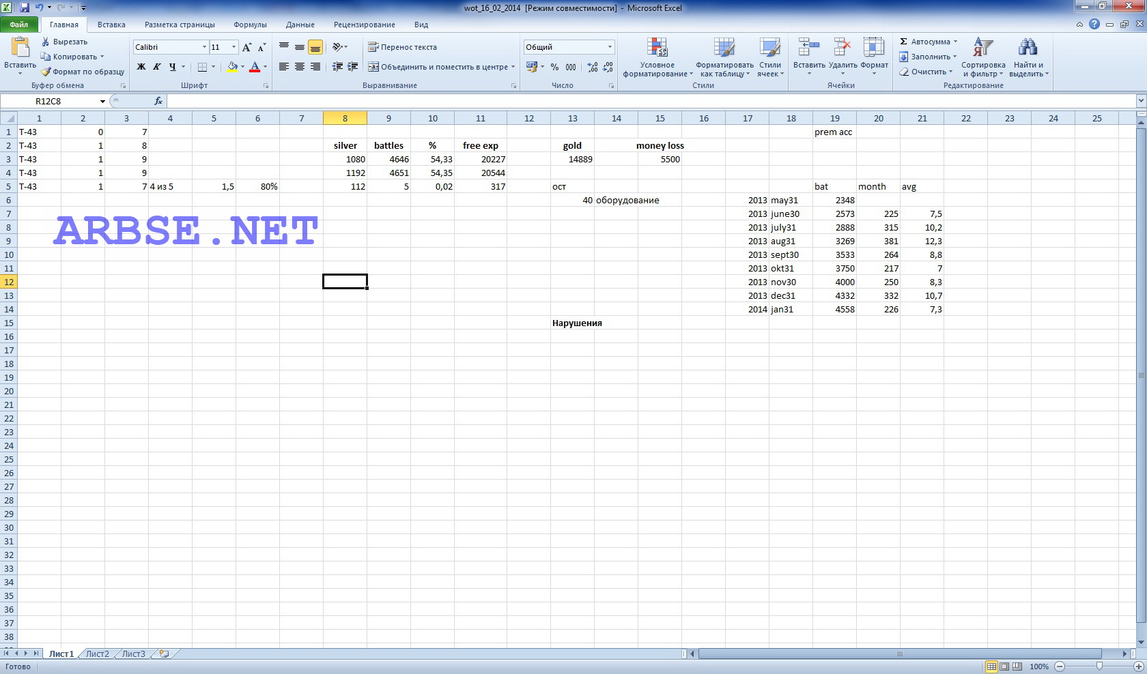This screenshot has width=1147, height=674.
Task: Open Conditional Formatting (Условное форматирование)
Action: (657, 58)
